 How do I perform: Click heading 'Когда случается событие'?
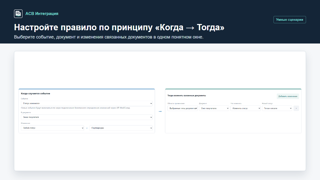click(35, 93)
